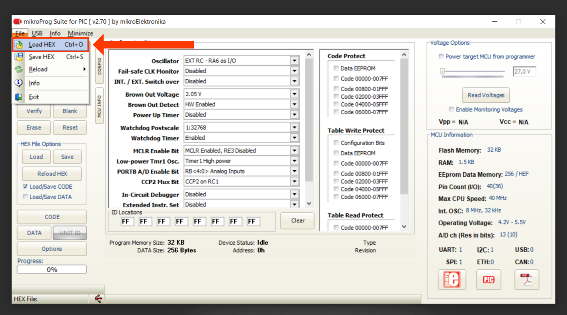Check Code Protect Code 06000-07FFF

(x=336, y=112)
